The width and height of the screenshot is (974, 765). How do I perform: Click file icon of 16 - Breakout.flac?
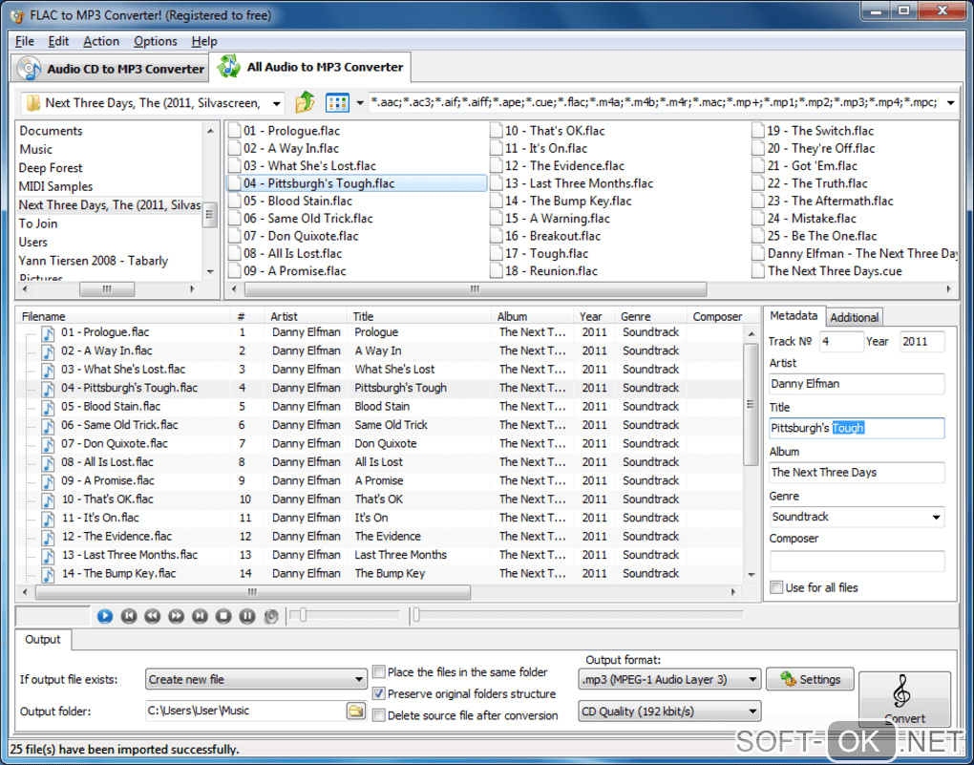(x=496, y=236)
